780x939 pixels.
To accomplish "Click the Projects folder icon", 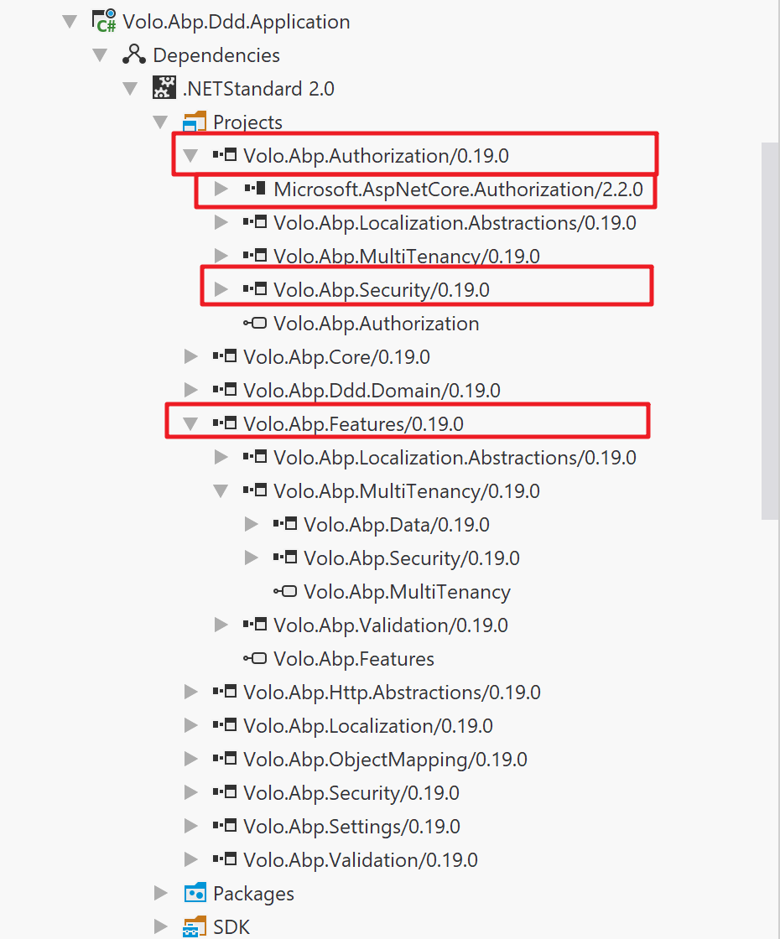I will 195,122.
